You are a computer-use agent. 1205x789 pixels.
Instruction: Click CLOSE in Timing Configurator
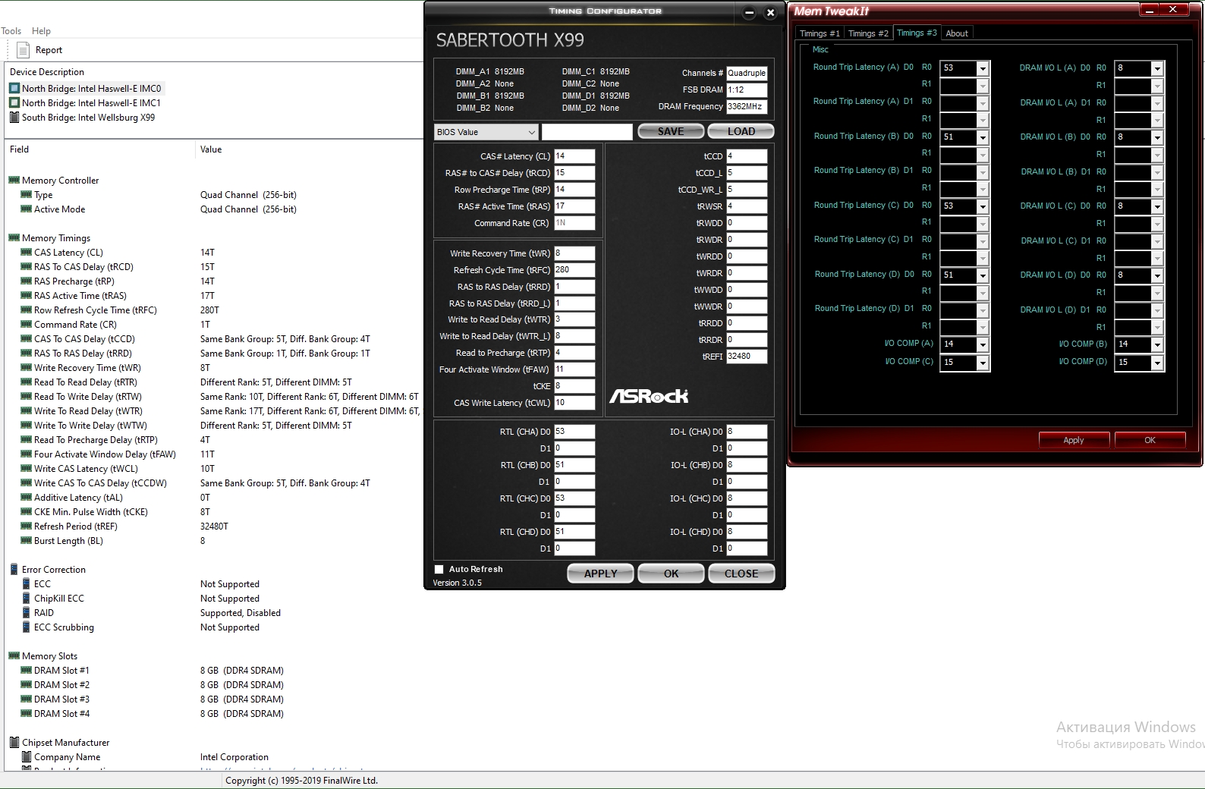tap(741, 574)
